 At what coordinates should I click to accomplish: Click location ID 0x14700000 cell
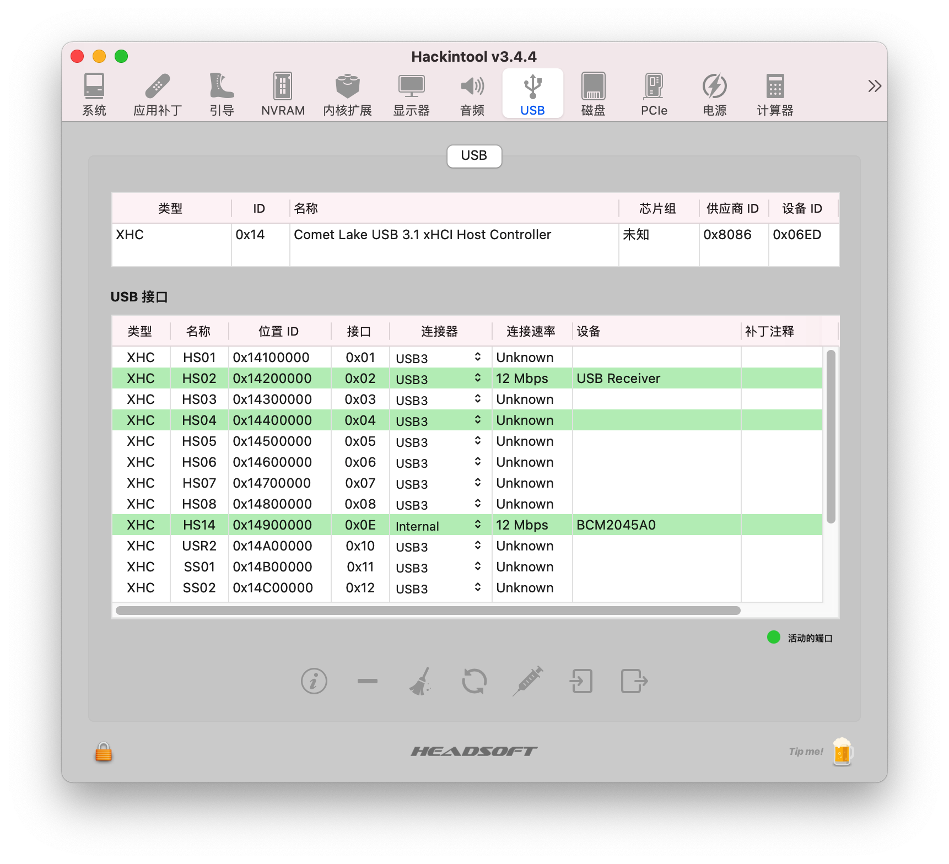click(279, 483)
